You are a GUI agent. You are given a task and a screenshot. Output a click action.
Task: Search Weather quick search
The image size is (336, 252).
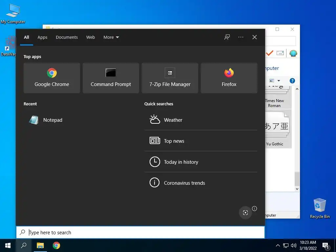pos(201,120)
